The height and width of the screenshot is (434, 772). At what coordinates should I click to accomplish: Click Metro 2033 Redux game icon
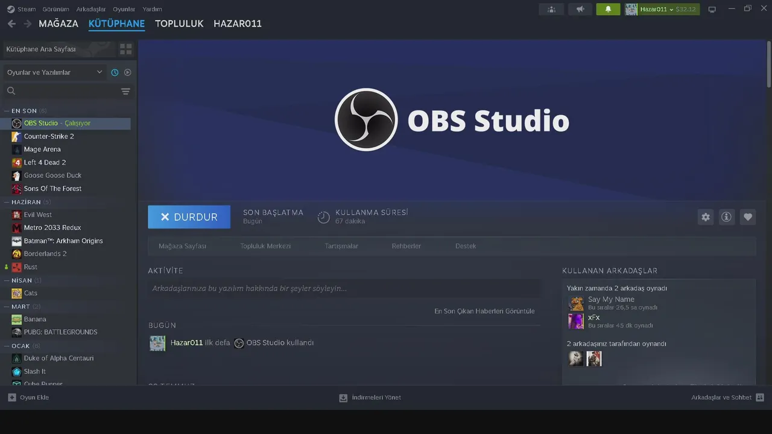16,228
